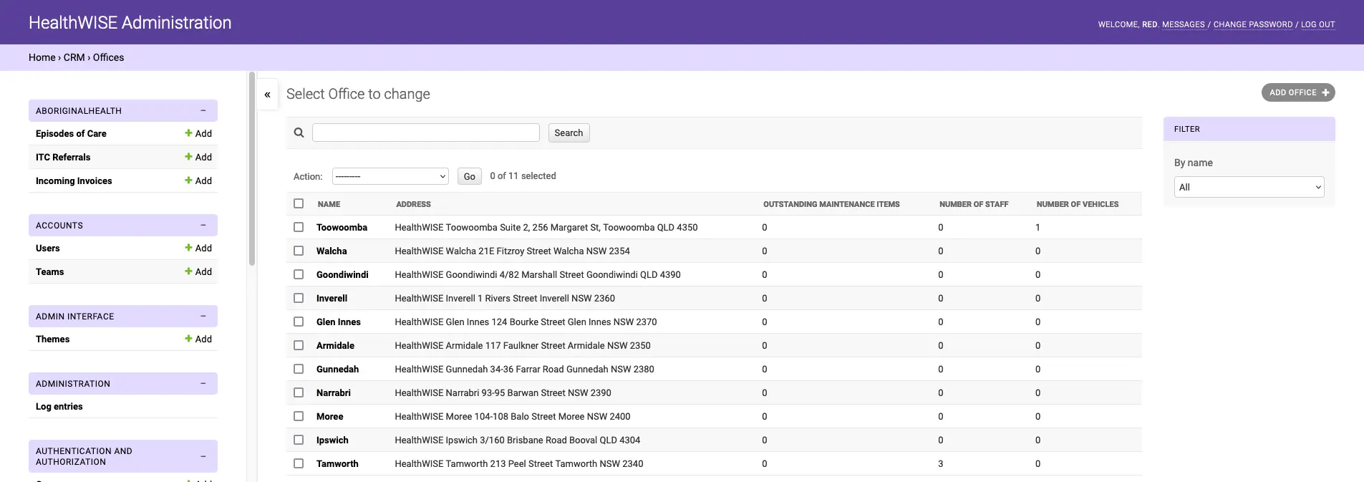The width and height of the screenshot is (1364, 482).
Task: Open ITC Referrals in the sidebar
Action: coord(63,157)
